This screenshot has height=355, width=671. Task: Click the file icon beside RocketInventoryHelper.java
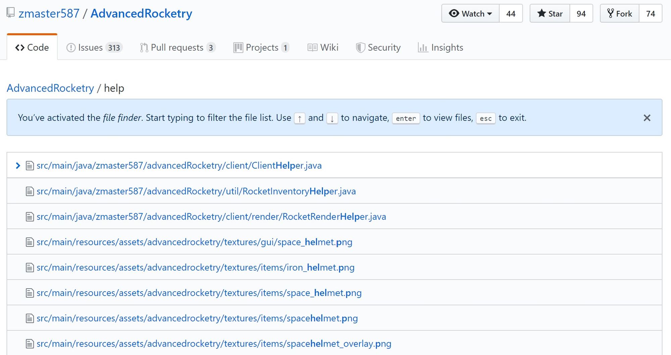[30, 191]
